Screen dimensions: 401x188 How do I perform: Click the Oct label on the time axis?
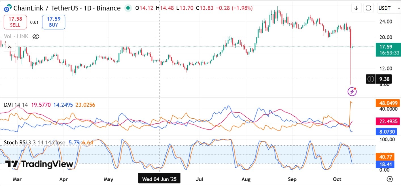pyautogui.click(x=337, y=179)
